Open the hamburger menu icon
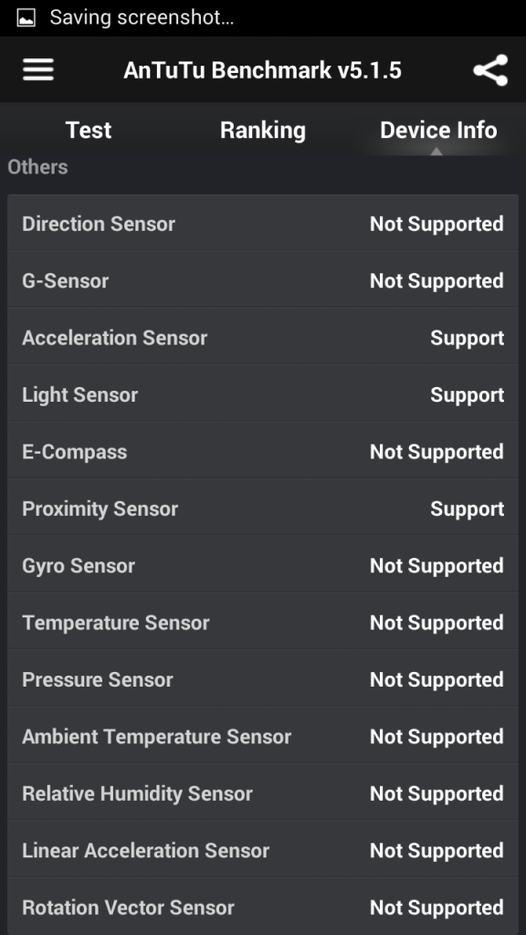This screenshot has width=526, height=935. point(38,69)
